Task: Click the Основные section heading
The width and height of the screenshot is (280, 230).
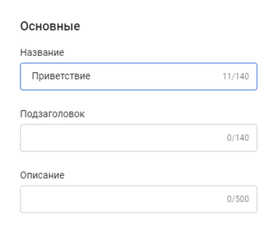Action: coord(50,26)
